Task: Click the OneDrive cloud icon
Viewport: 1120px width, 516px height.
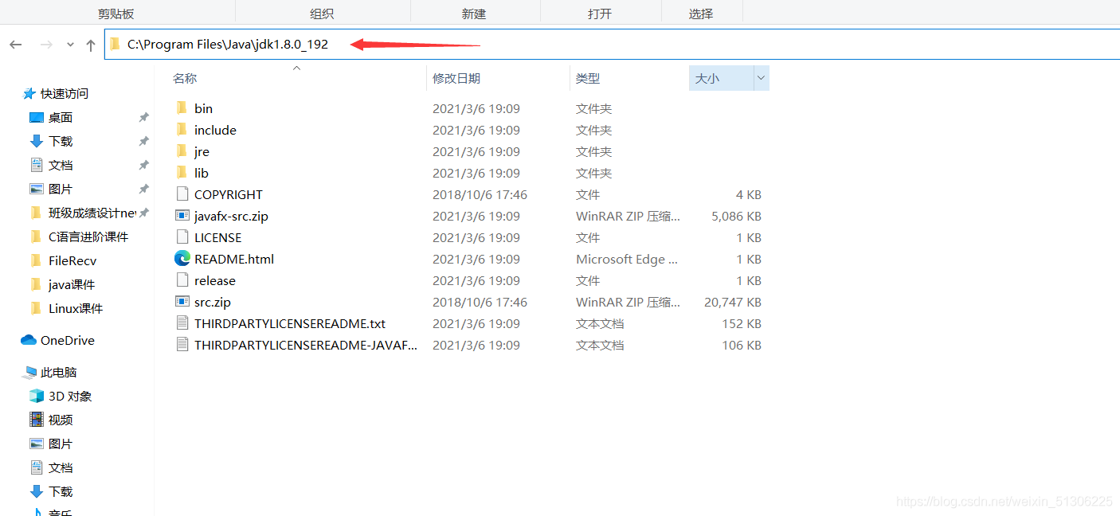Action: (29, 340)
